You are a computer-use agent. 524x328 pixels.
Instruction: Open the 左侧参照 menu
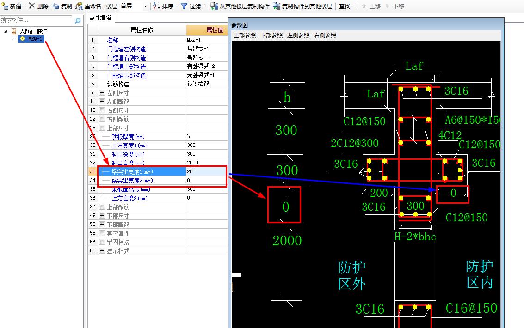tap(298, 36)
